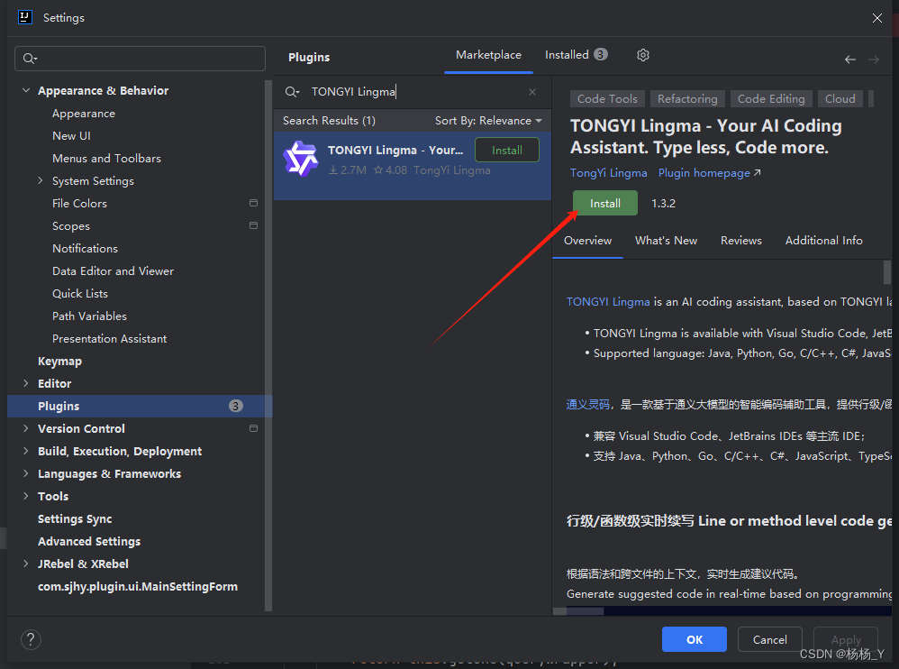Screen dimensions: 899x669
Task: Click the forward navigation arrow
Action: [874, 60]
